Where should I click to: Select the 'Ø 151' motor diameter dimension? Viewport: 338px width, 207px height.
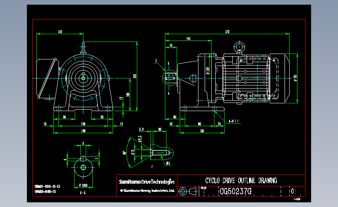click(296, 78)
